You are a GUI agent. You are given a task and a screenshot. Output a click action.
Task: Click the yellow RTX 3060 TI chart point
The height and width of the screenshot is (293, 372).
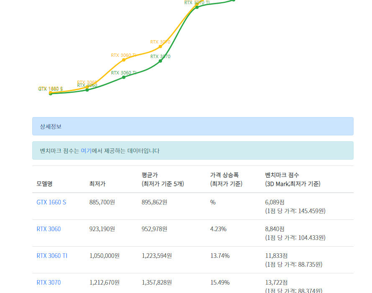click(x=123, y=60)
